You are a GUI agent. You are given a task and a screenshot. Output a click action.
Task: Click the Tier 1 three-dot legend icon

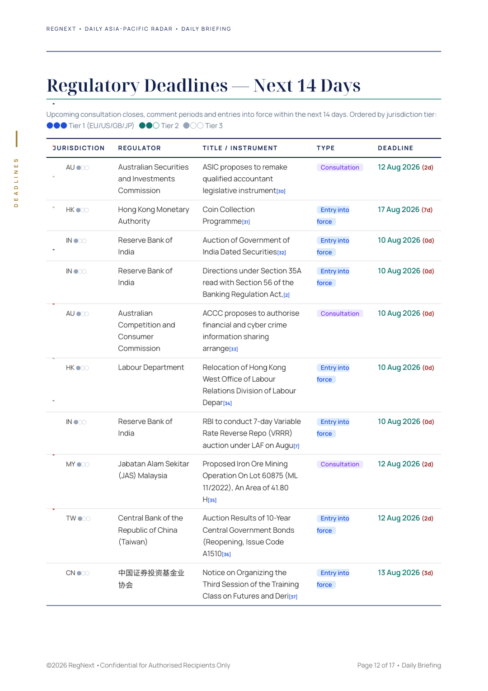tap(57, 126)
